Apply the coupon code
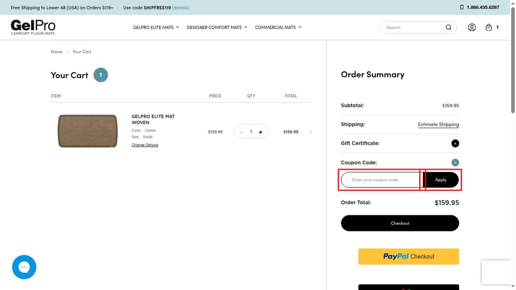The height and width of the screenshot is (290, 516). [441, 180]
